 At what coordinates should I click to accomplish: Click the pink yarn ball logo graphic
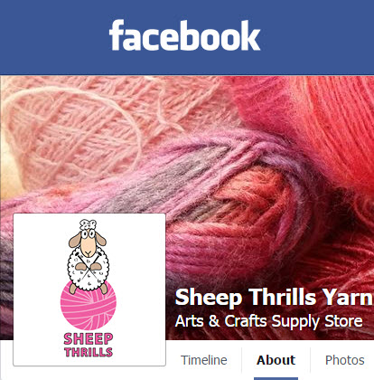pyautogui.click(x=89, y=305)
